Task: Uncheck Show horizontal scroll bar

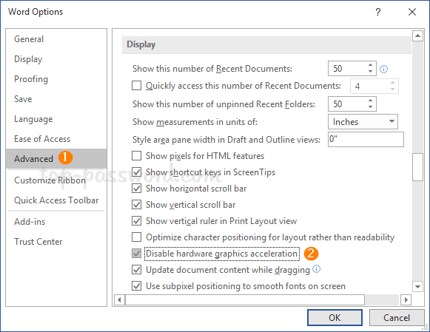Action: coord(137,189)
